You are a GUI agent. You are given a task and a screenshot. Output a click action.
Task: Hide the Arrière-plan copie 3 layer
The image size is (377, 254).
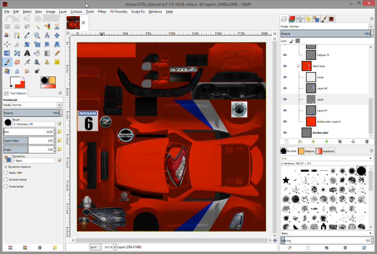(x=285, y=121)
